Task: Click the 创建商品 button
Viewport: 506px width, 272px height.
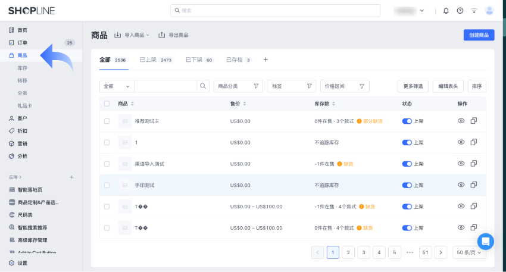Action: click(479, 35)
